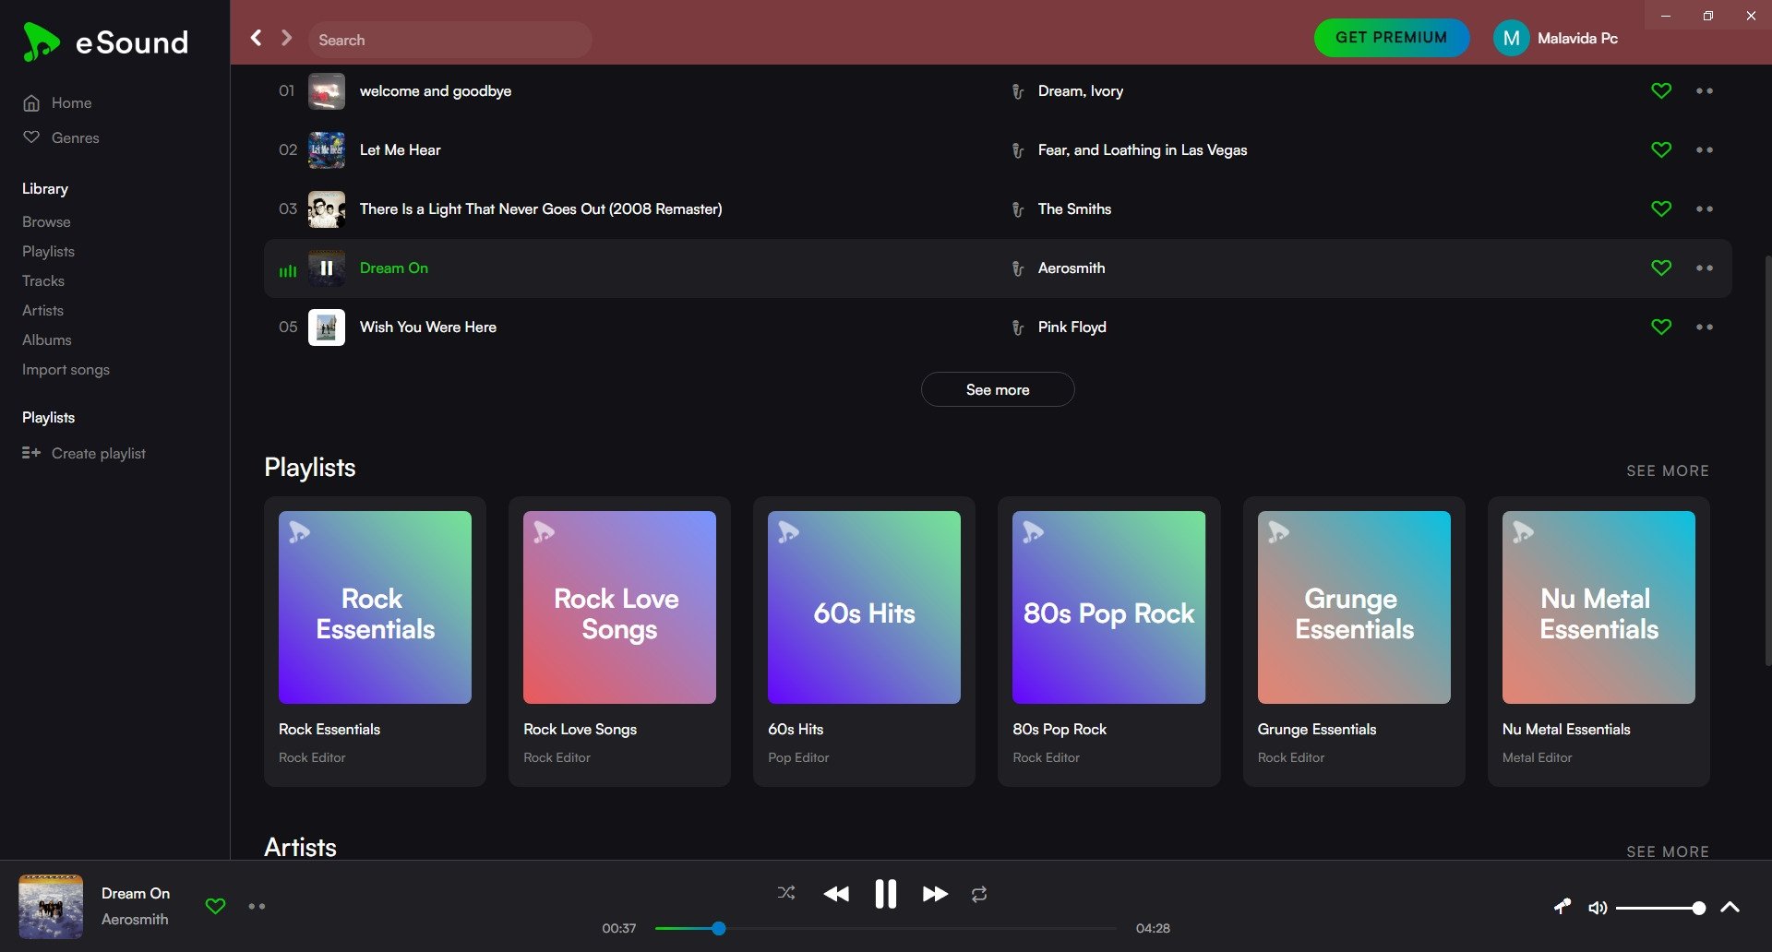1772x952 pixels.
Task: Toggle the heart for Let Me Hear
Action: pos(1661,149)
